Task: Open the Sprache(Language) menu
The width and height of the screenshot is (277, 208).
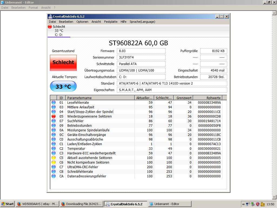Action: (142, 22)
